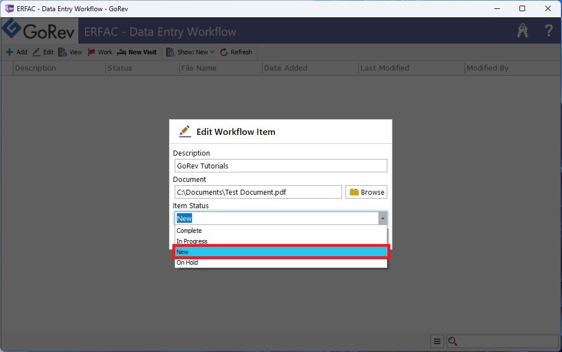The height and width of the screenshot is (352, 562).
Task: Click the Work flag toolbar button
Action: [x=100, y=52]
